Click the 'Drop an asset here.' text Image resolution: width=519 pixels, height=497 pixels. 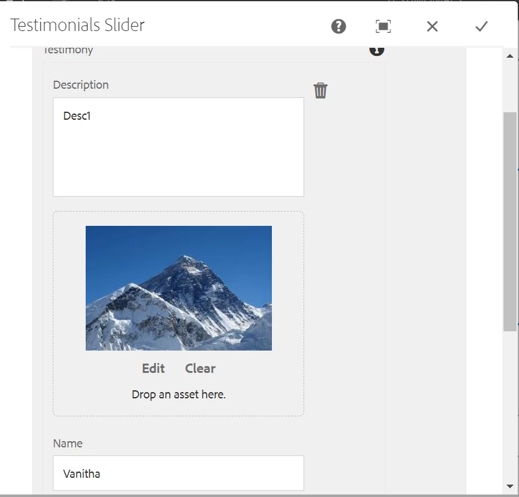point(179,395)
